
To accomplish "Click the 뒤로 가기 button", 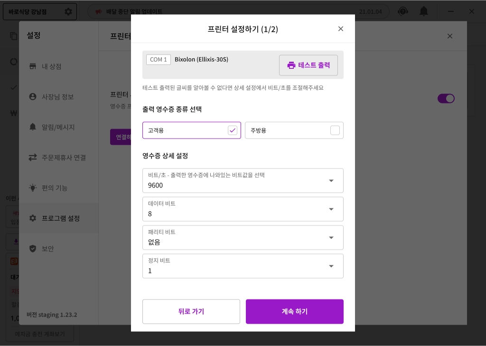I will (191, 311).
